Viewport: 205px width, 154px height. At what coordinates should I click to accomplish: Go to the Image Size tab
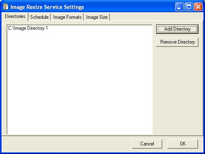coord(97,17)
